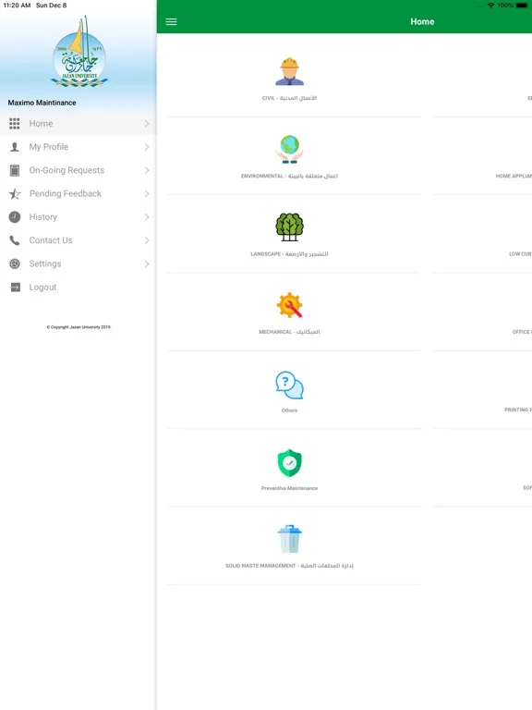
Task: Open the History menu entry
Action: [79, 217]
